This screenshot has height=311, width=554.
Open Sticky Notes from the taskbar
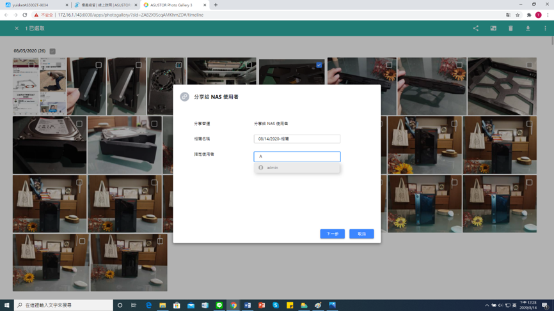coord(290,305)
